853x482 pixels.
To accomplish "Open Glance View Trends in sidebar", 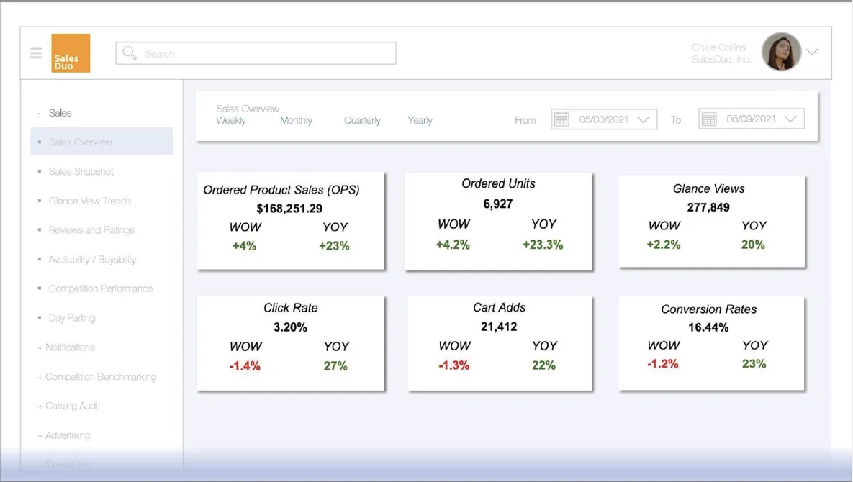I will coord(90,201).
